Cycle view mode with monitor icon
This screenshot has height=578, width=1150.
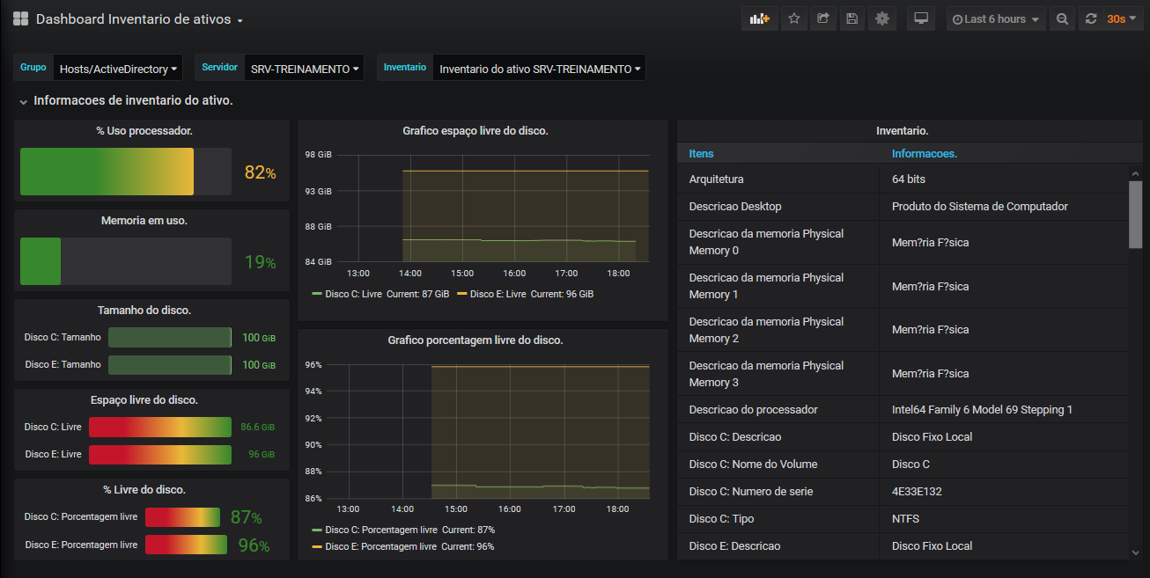[x=921, y=18]
